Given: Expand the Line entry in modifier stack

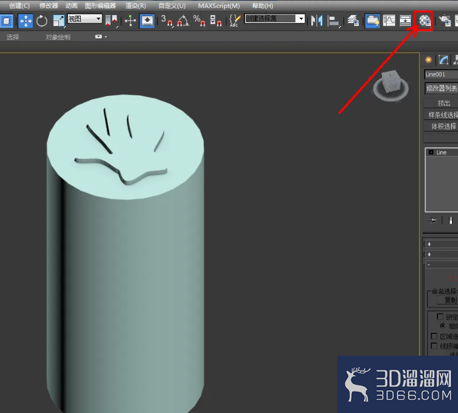Looking at the screenshot, I should pyautogui.click(x=431, y=153).
